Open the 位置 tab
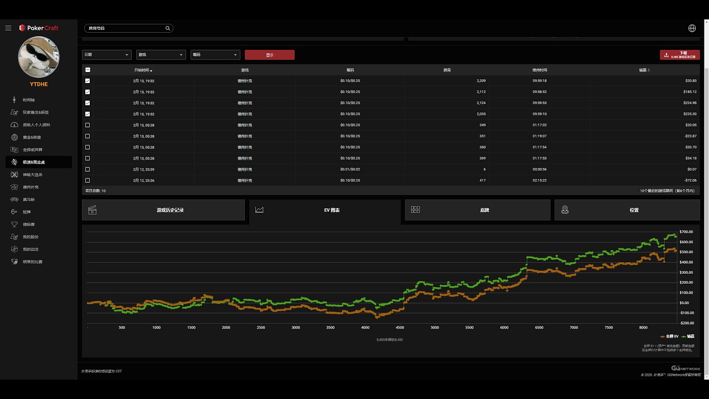 coord(627,210)
